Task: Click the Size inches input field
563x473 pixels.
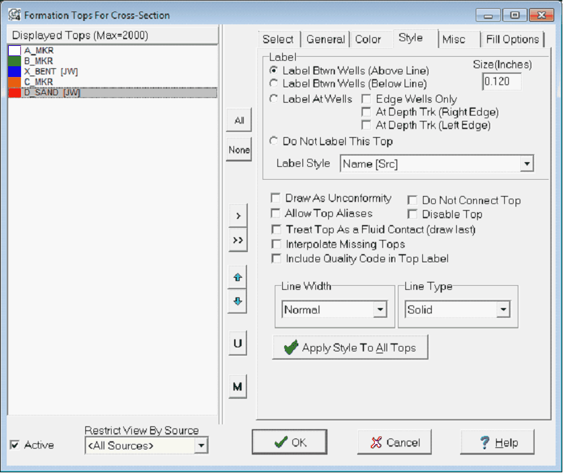Action: [x=502, y=81]
